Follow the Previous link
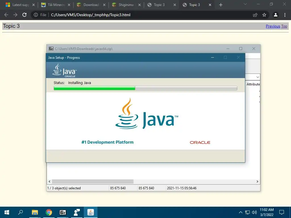 pos(273,26)
